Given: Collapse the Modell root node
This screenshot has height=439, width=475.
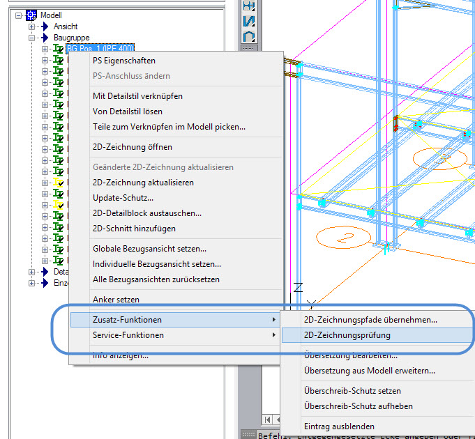Looking at the screenshot, I should [18, 15].
